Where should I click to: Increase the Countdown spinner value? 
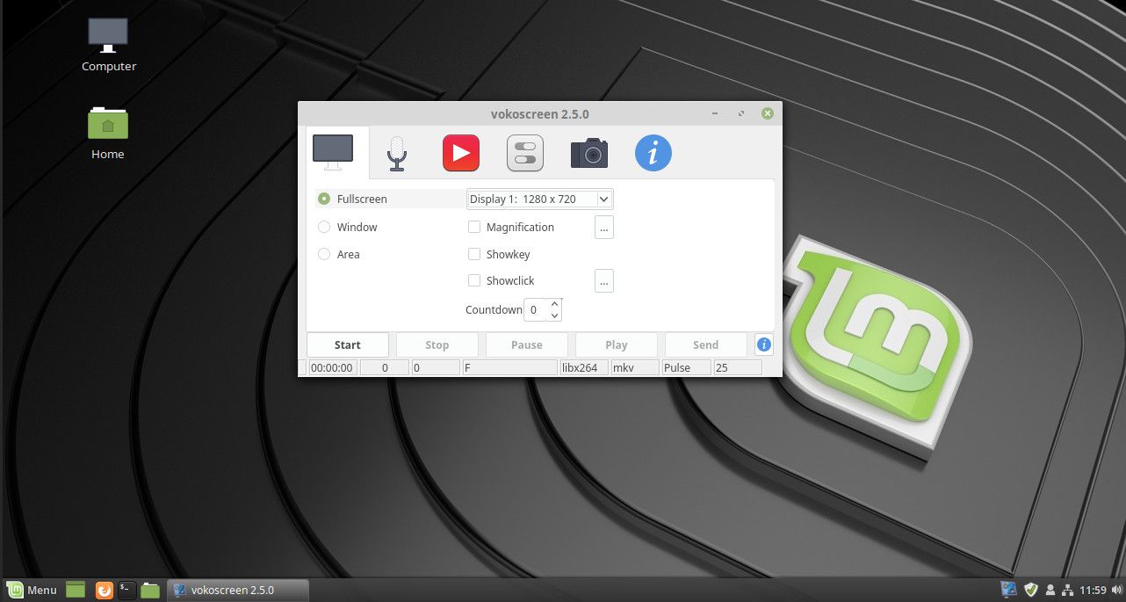point(554,304)
